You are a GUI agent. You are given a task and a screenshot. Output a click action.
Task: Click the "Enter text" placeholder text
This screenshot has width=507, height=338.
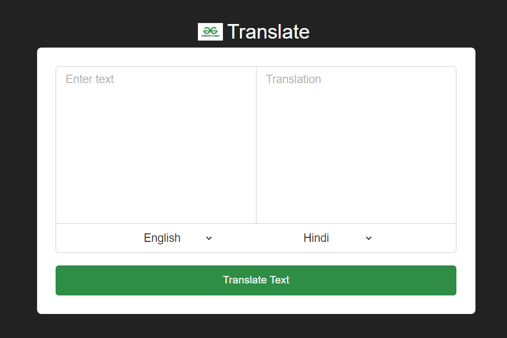pyautogui.click(x=90, y=79)
